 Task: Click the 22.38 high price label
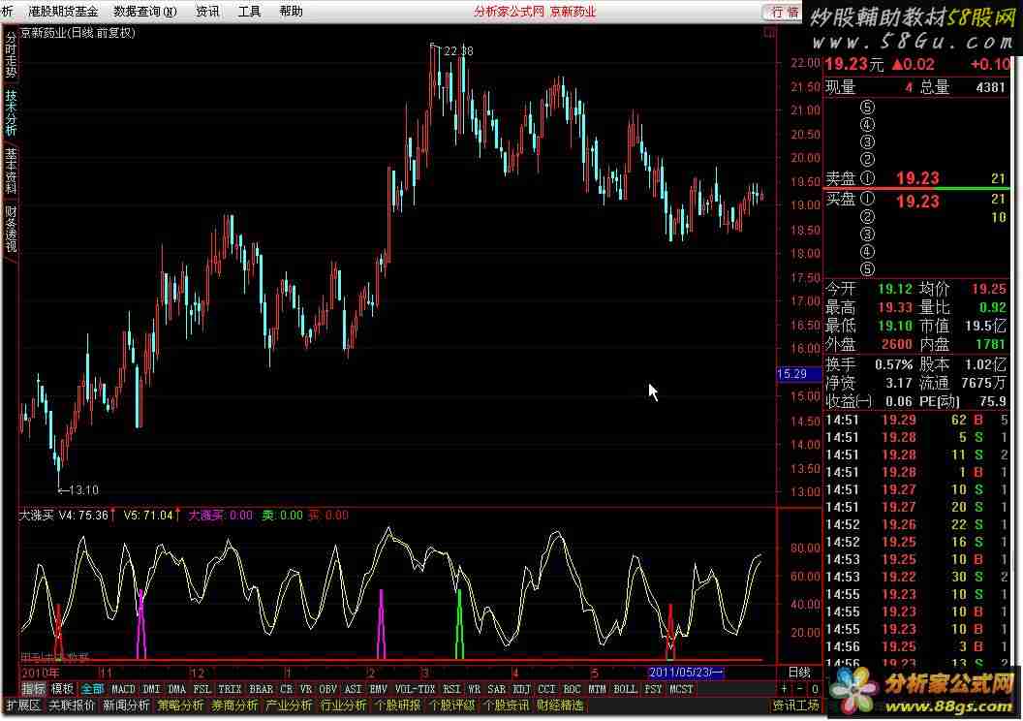pos(458,50)
